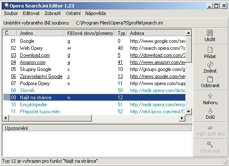Select the Web Opery entry
This screenshot has width=229, height=166.
click(94, 48)
